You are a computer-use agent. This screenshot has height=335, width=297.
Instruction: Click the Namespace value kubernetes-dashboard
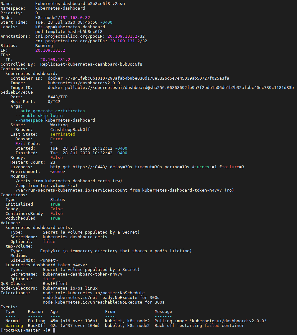[60, 8]
